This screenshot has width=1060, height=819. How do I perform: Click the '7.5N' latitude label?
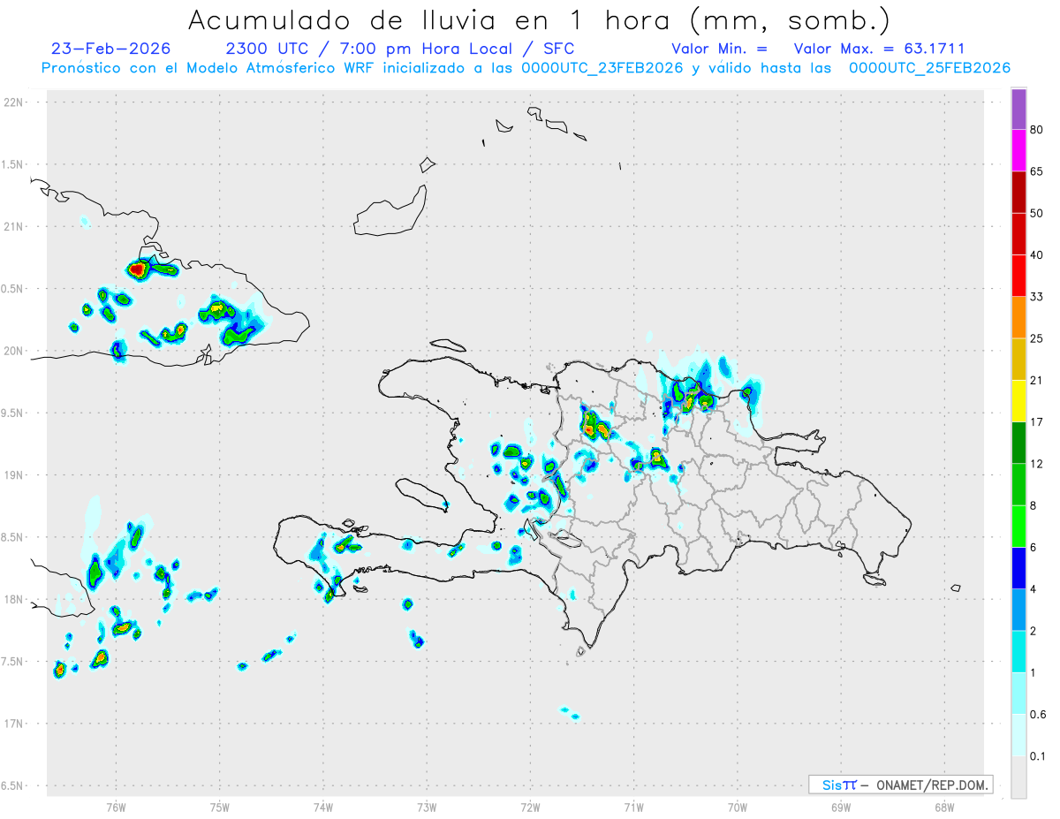[11, 662]
